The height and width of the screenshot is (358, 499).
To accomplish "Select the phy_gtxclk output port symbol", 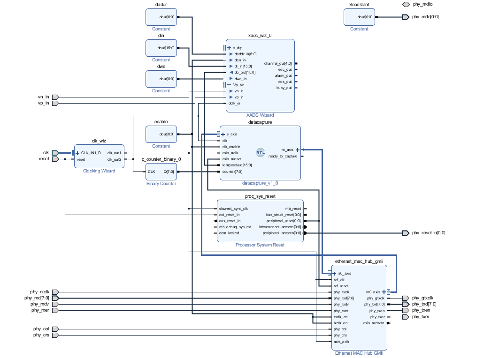I will pyautogui.click(x=406, y=298).
